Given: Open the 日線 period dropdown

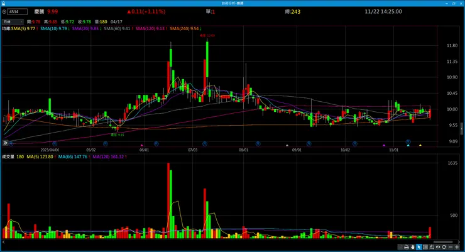Looking at the screenshot, I should click(x=13, y=21).
